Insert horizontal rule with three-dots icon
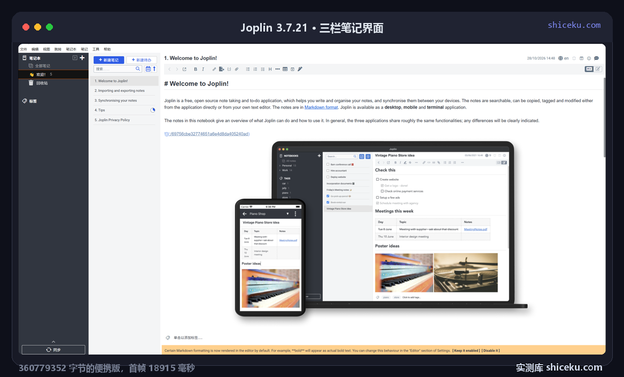This screenshot has height=377, width=624. tap(278, 70)
